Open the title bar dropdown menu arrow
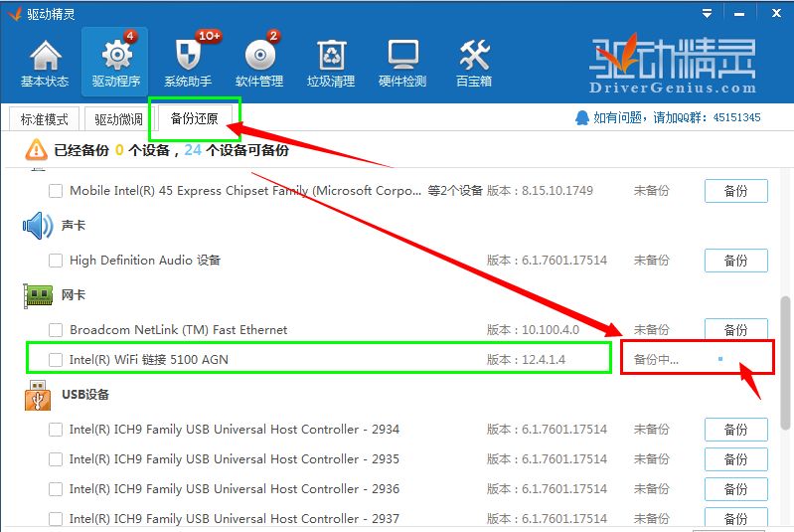The width and height of the screenshot is (794, 532). tap(707, 14)
